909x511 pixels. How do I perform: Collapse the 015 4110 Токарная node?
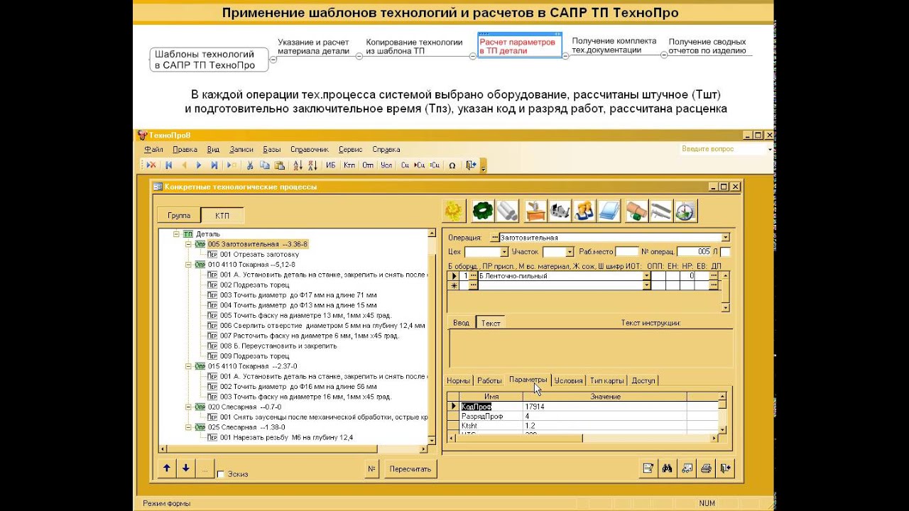click(189, 366)
